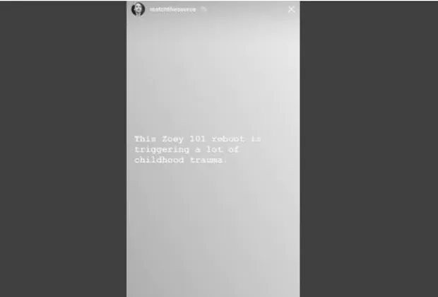Tap the 'childhood trauma' text line

coord(180,161)
